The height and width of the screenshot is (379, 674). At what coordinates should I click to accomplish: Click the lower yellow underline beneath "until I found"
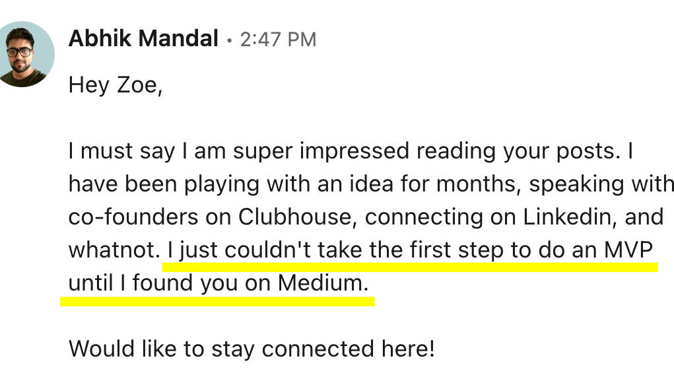[x=218, y=301]
